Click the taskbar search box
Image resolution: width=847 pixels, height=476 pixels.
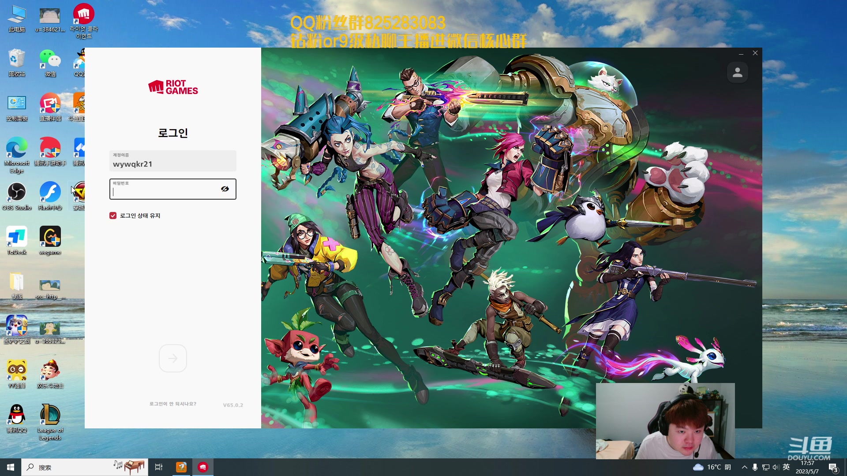tap(85, 467)
